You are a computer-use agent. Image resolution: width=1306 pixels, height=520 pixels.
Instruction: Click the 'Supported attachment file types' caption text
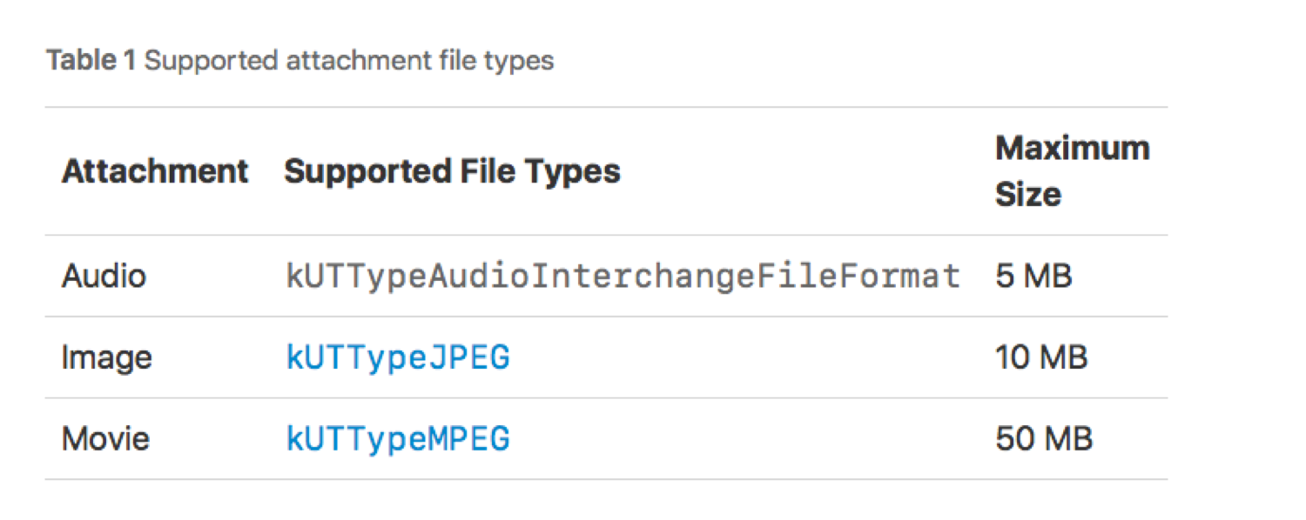(349, 61)
